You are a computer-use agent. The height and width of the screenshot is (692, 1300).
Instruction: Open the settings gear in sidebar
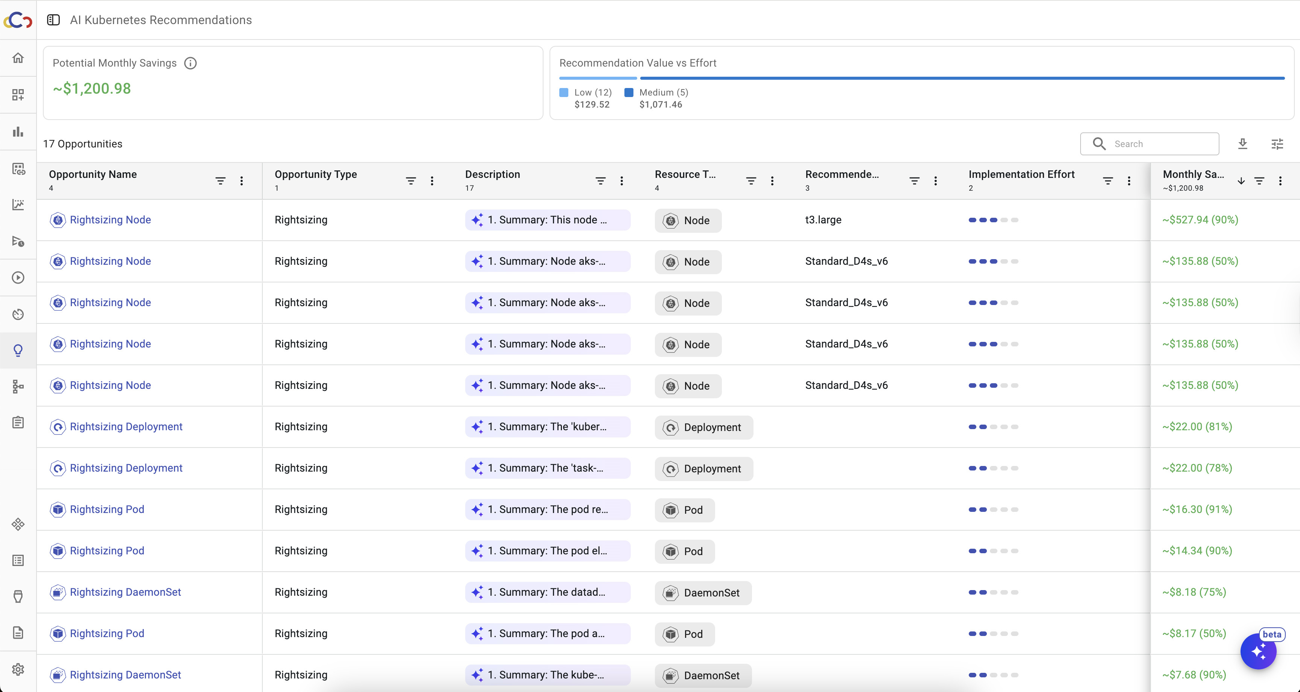click(18, 669)
